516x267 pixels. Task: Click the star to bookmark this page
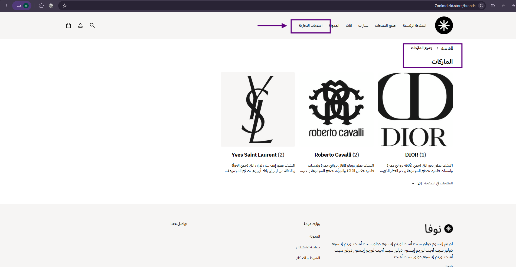[65, 6]
